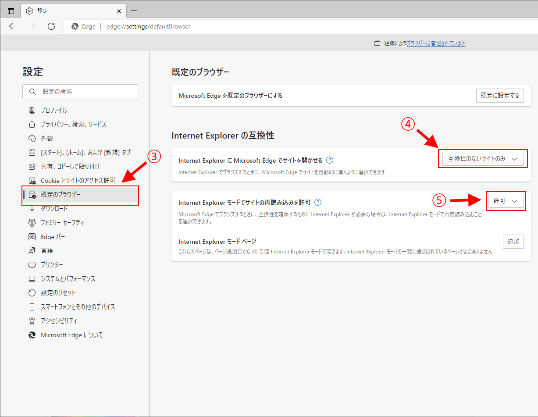Open the 許可 dropdown
Image resolution: width=538 pixels, height=417 pixels.
[x=506, y=200]
